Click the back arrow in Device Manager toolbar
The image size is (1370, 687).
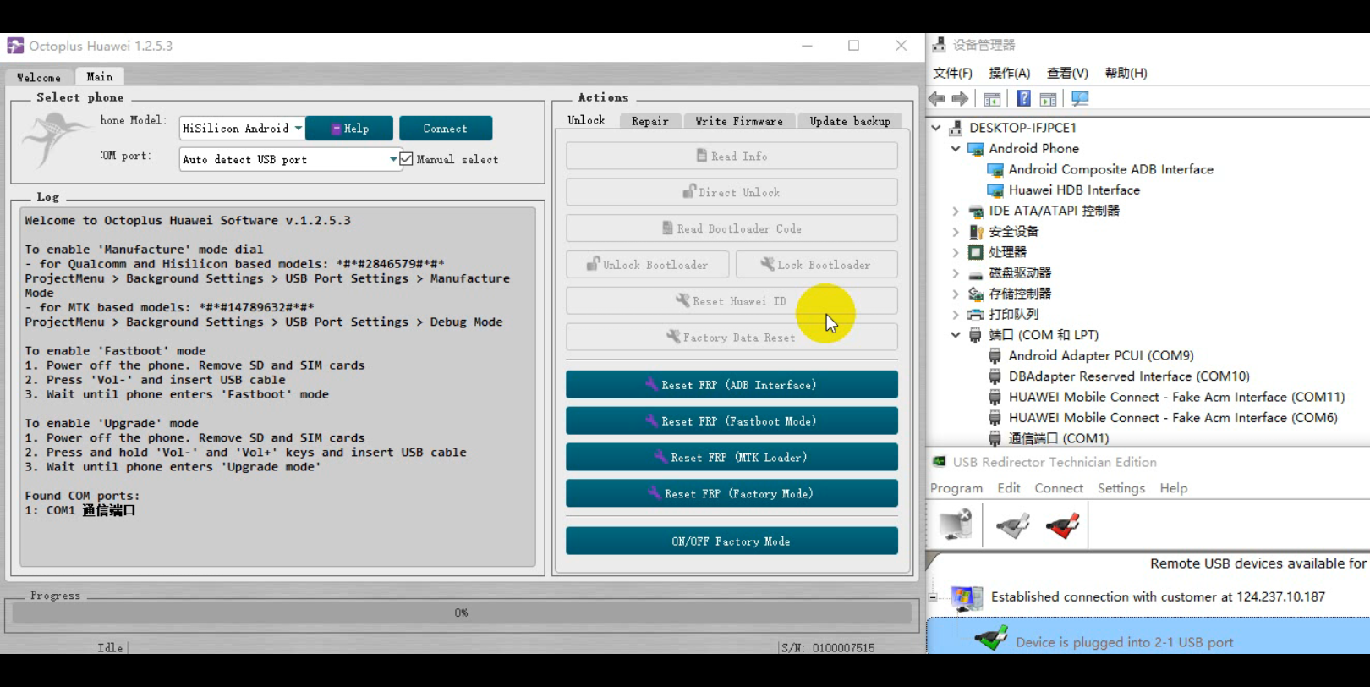[x=937, y=99]
